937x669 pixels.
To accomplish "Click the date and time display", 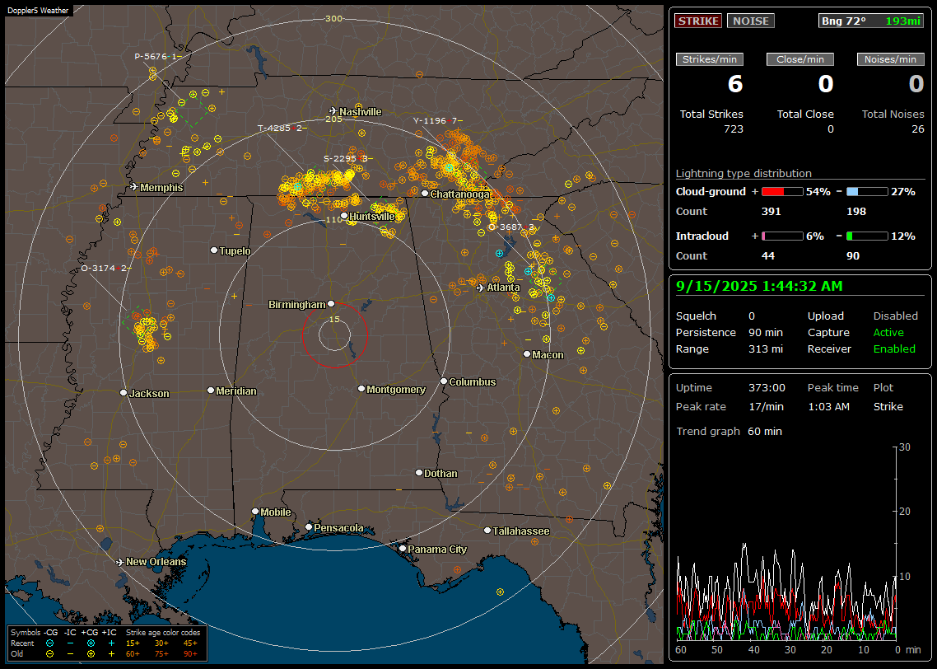I will click(x=759, y=287).
